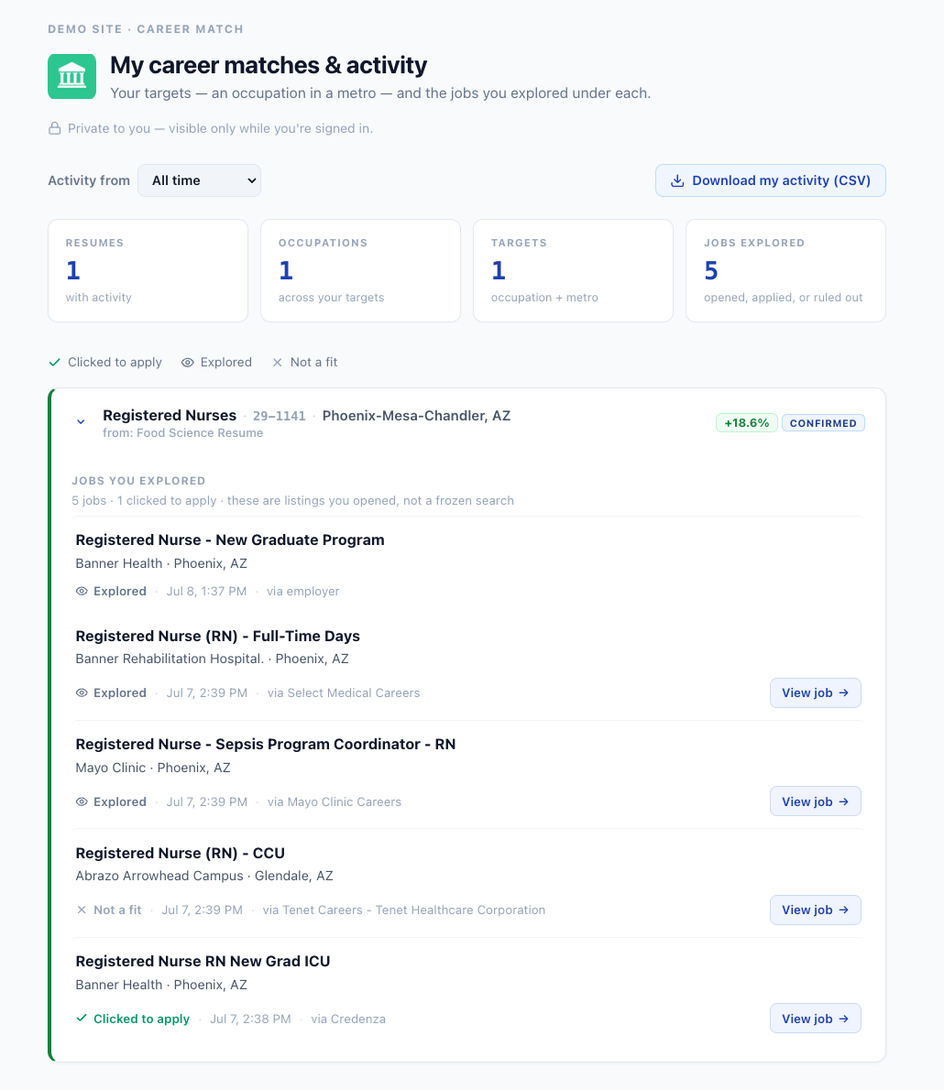Click the padlock icon beside "Private to you"
The height and width of the screenshot is (1090, 944).
point(54,128)
